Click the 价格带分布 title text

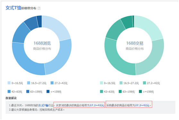(29, 8)
